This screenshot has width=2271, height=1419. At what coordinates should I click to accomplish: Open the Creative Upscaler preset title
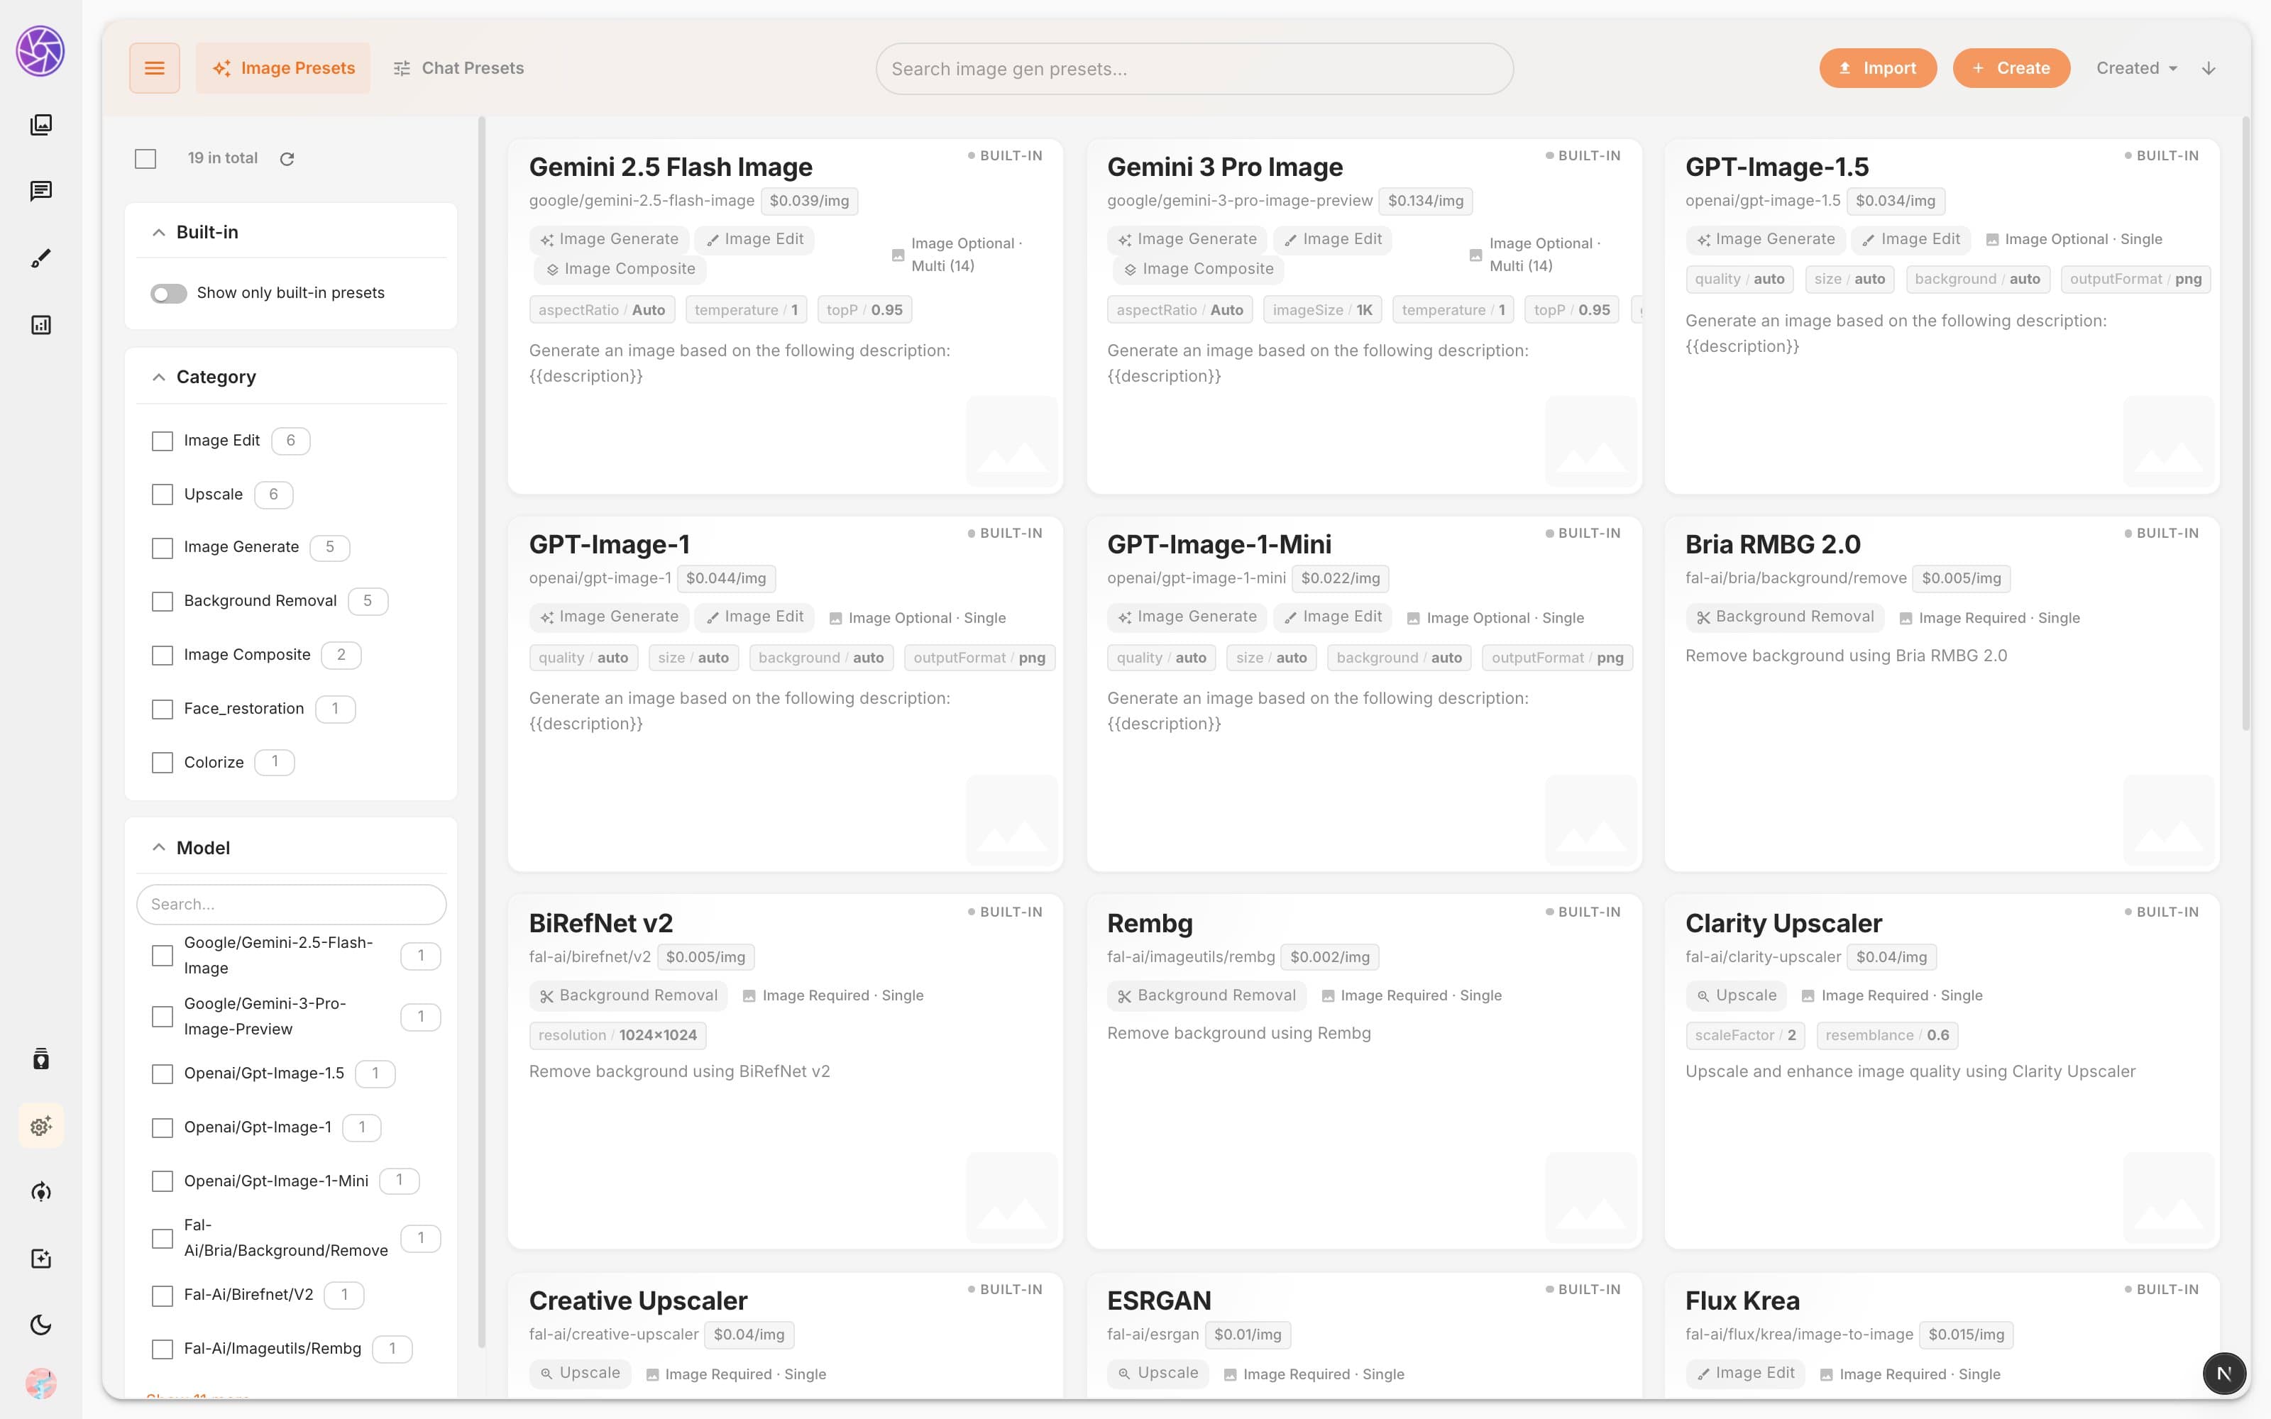pos(638,1301)
